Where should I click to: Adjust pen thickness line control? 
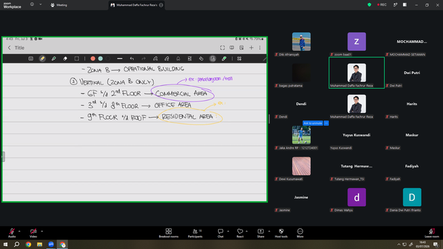[120, 59]
